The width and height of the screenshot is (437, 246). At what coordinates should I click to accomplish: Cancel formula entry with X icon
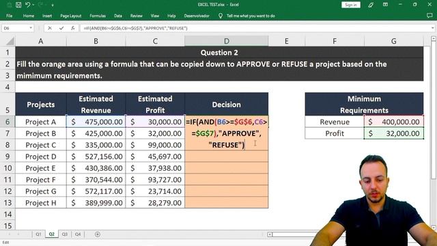[x=50, y=28]
